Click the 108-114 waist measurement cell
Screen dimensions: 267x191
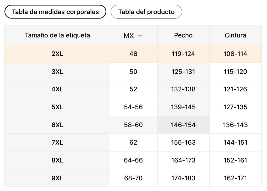(235, 54)
